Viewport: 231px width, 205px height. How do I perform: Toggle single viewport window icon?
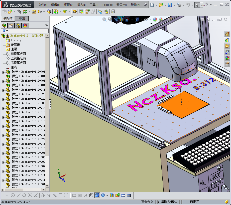(x=123, y=195)
